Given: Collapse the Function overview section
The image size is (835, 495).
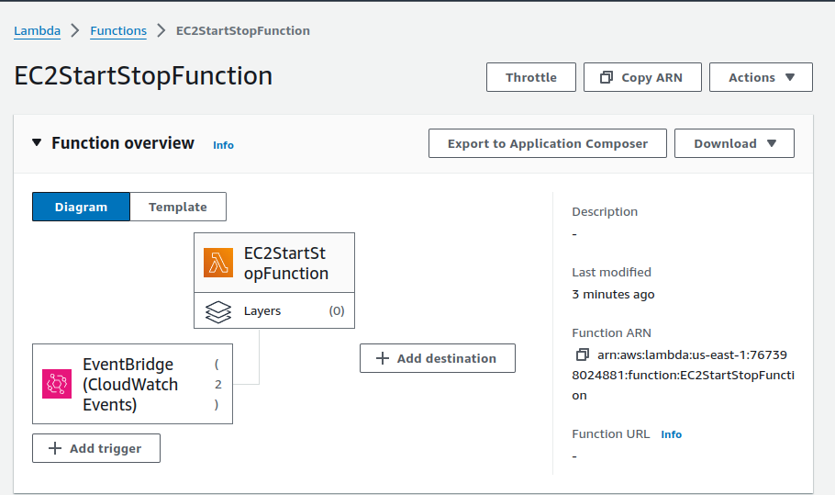Looking at the screenshot, I should (37, 143).
